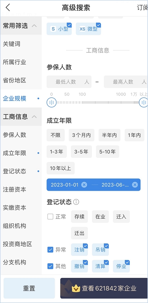Screen dimensions: 148x303
Task: Click the crown icon on the view-companies button
Action: coord(76,289)
